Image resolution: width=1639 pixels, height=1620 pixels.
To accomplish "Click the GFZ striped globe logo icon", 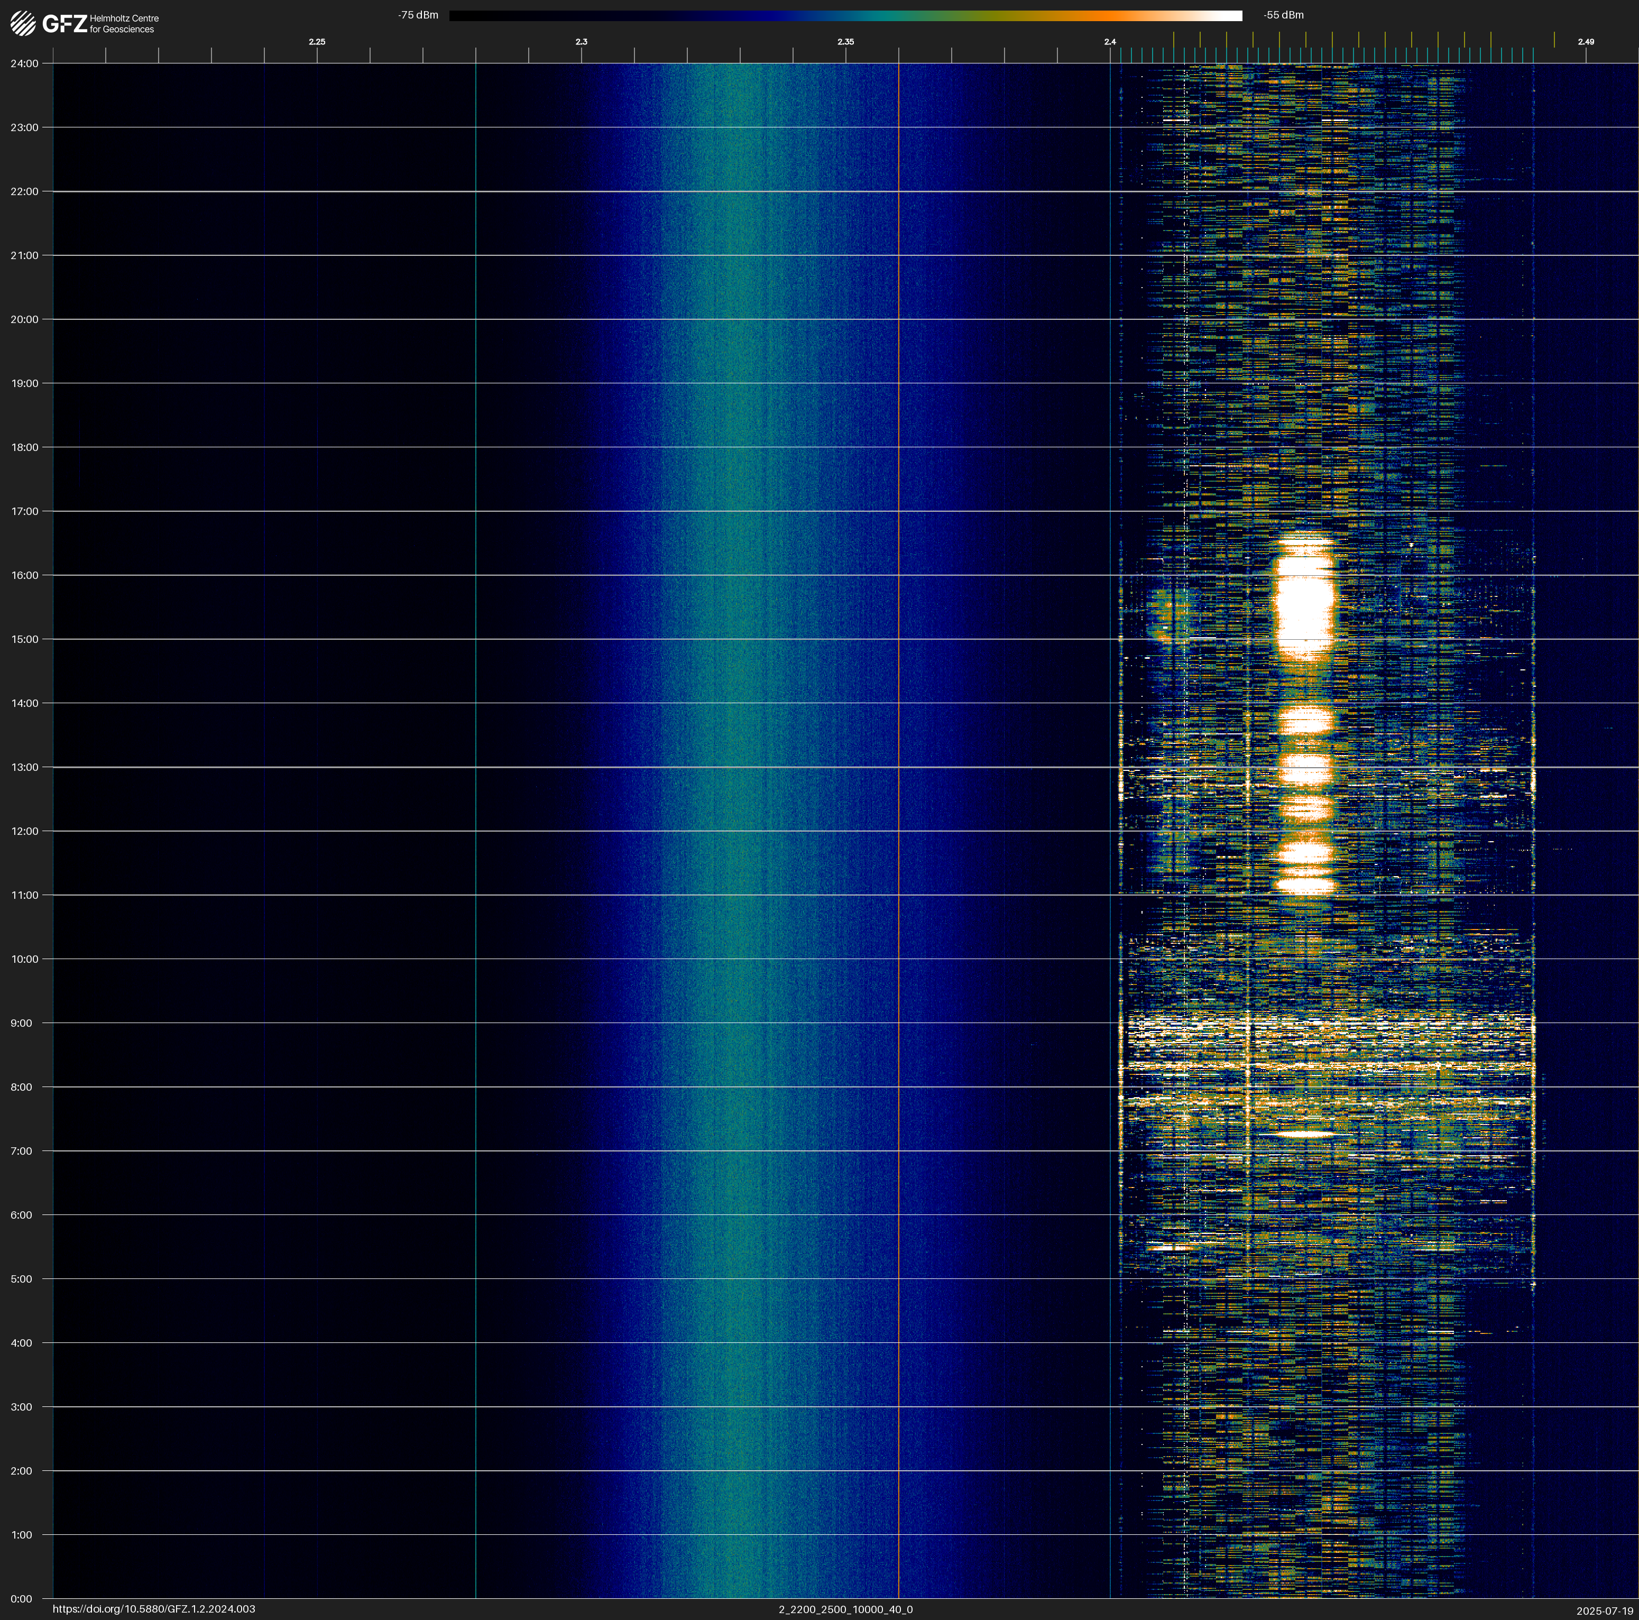I will pyautogui.click(x=23, y=24).
